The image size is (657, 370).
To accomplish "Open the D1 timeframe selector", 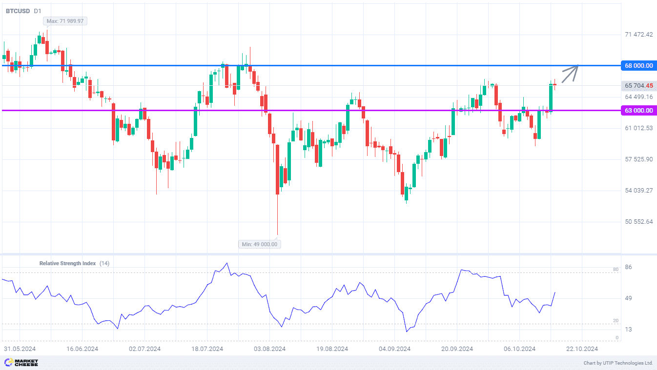I will [38, 11].
